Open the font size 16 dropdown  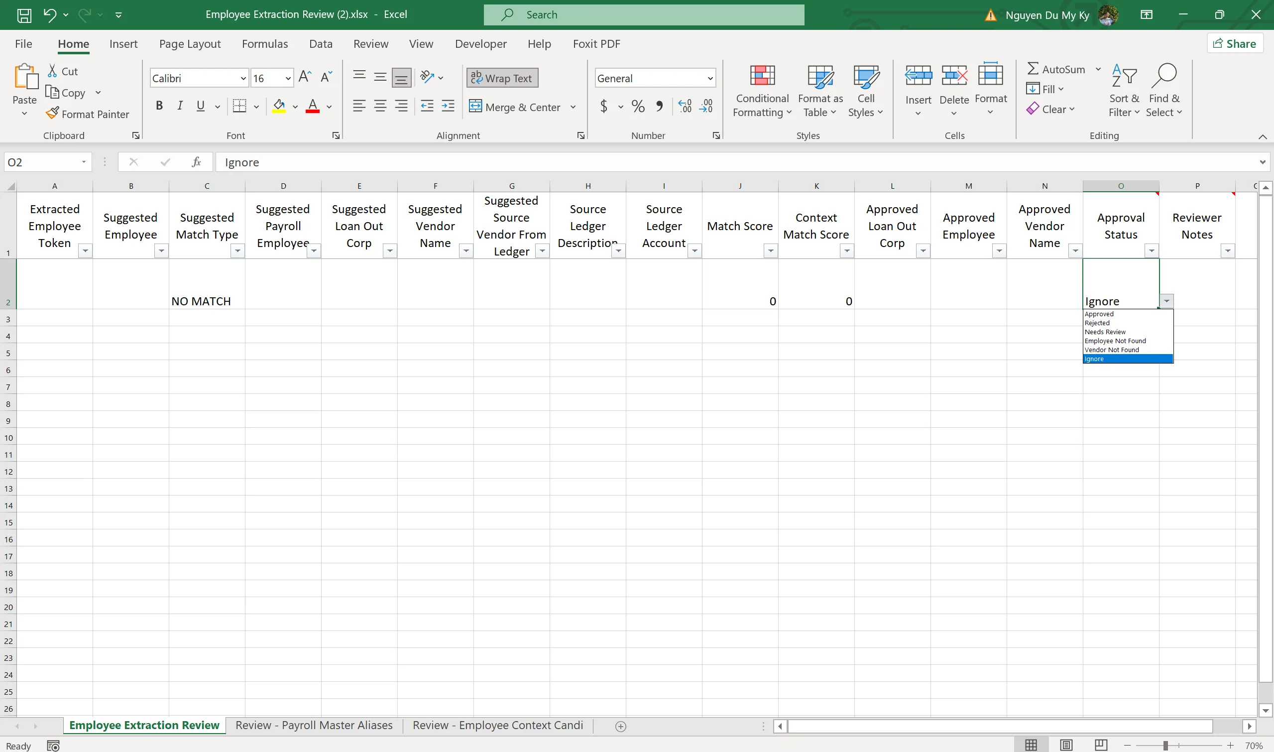click(x=288, y=78)
